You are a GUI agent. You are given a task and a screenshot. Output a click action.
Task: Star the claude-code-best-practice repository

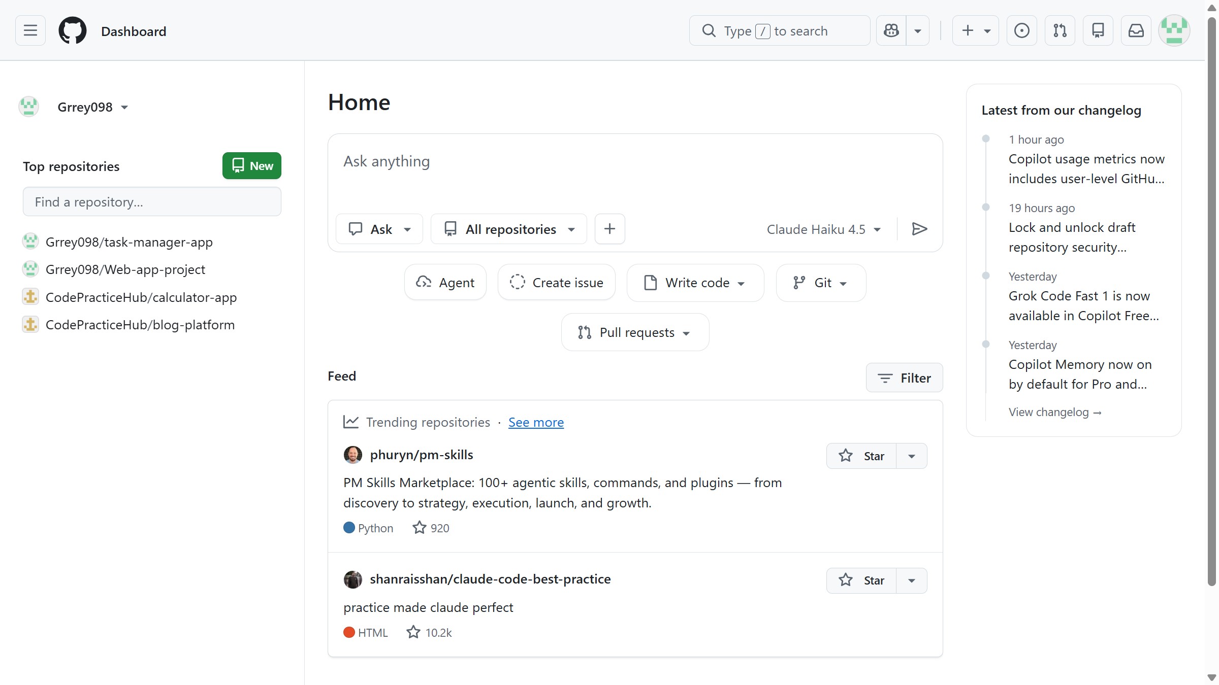(x=861, y=580)
